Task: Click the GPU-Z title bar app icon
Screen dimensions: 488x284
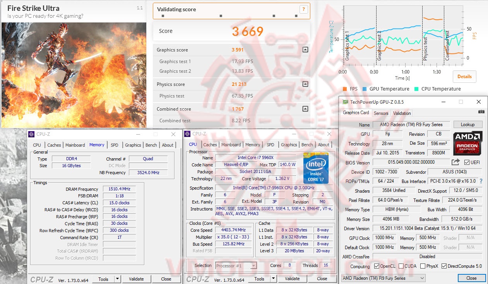Action: [x=345, y=102]
